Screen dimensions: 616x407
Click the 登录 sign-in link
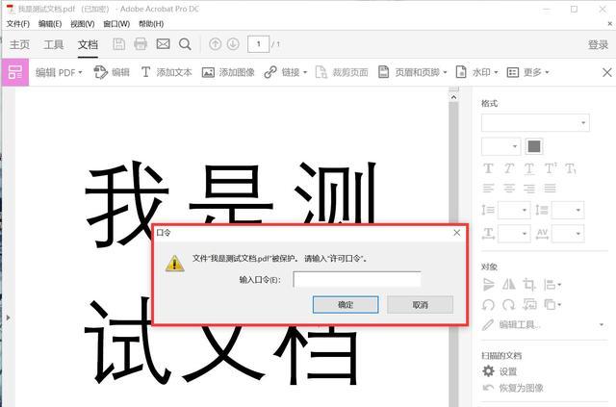598,44
